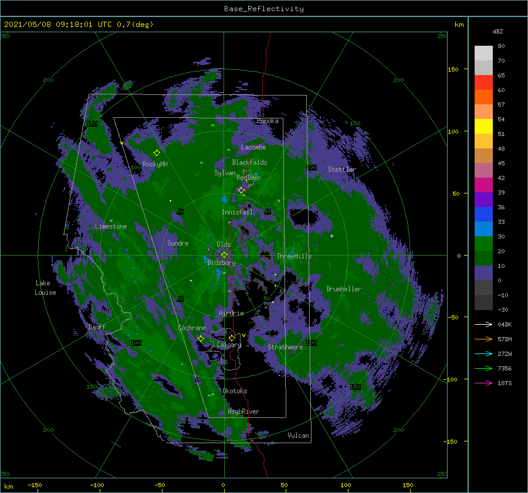This screenshot has height=493, width=528.
Task: Click the Didsbury label
Action: click(x=222, y=263)
